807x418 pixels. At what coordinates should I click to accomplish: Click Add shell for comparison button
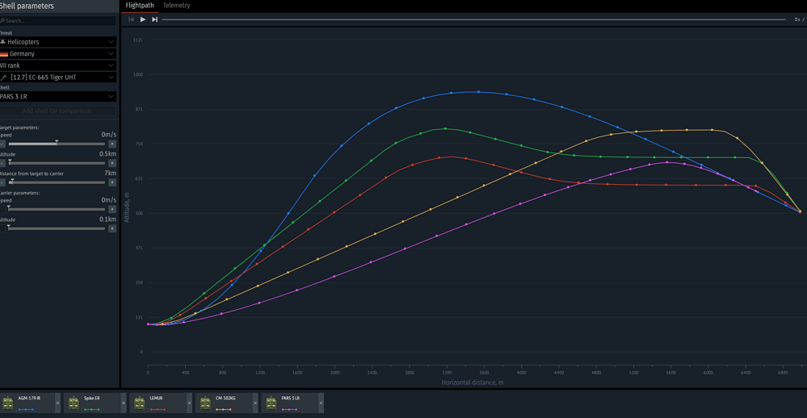(x=58, y=111)
